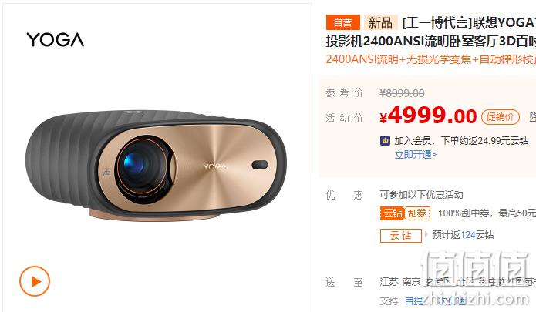Click the 促销价 label button
This screenshot has height=312, width=536.
point(501,117)
